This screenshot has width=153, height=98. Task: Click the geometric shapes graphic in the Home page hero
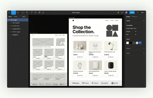point(112,31)
